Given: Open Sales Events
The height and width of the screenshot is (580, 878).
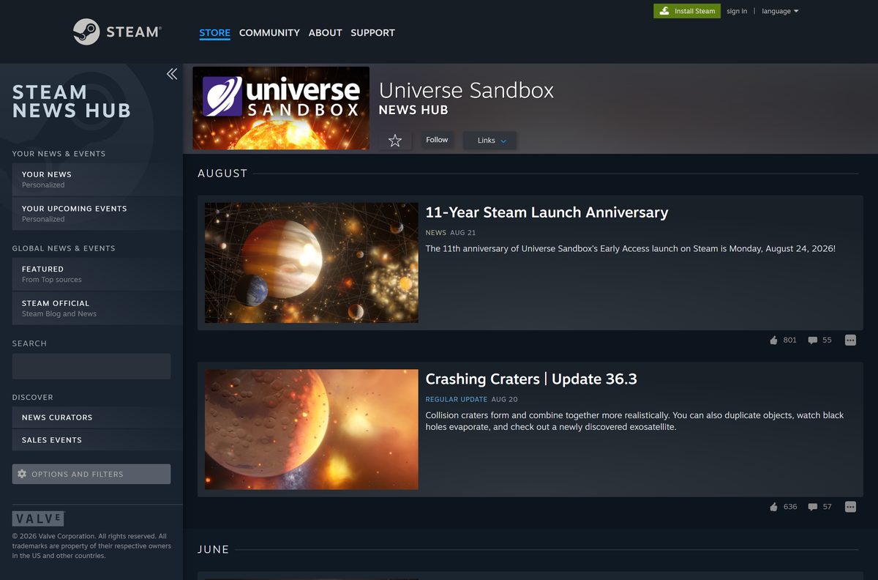Looking at the screenshot, I should (97, 440).
